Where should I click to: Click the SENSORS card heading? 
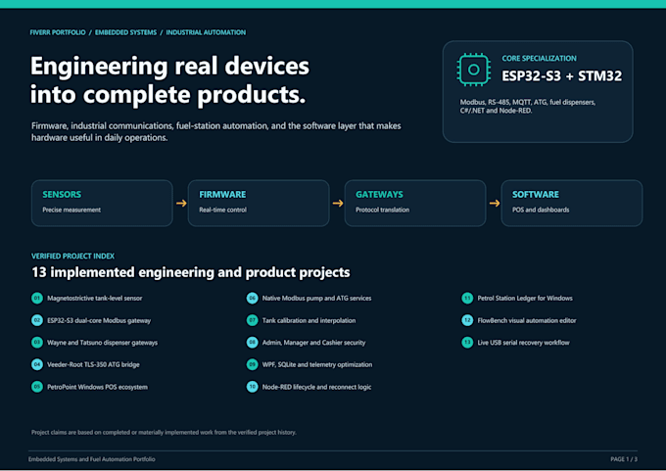point(62,195)
